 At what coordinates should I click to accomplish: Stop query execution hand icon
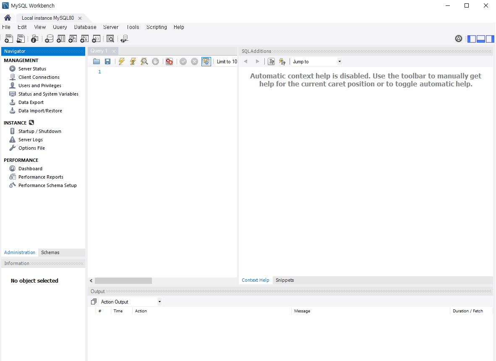pyautogui.click(x=155, y=61)
